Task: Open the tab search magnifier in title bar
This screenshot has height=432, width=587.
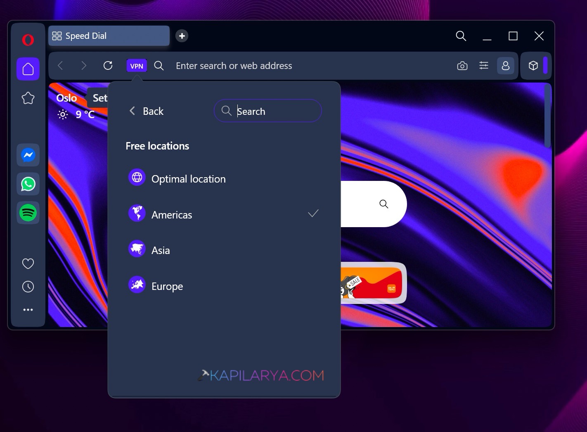Action: coord(461,36)
